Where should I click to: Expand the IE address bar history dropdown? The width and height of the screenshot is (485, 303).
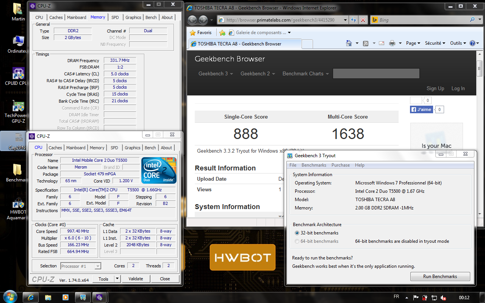(345, 20)
